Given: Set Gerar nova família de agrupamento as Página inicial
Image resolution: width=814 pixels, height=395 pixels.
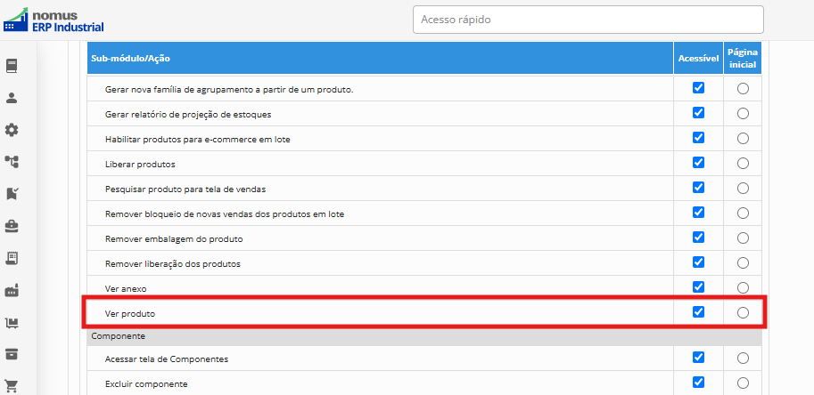Looking at the screenshot, I should pos(743,89).
